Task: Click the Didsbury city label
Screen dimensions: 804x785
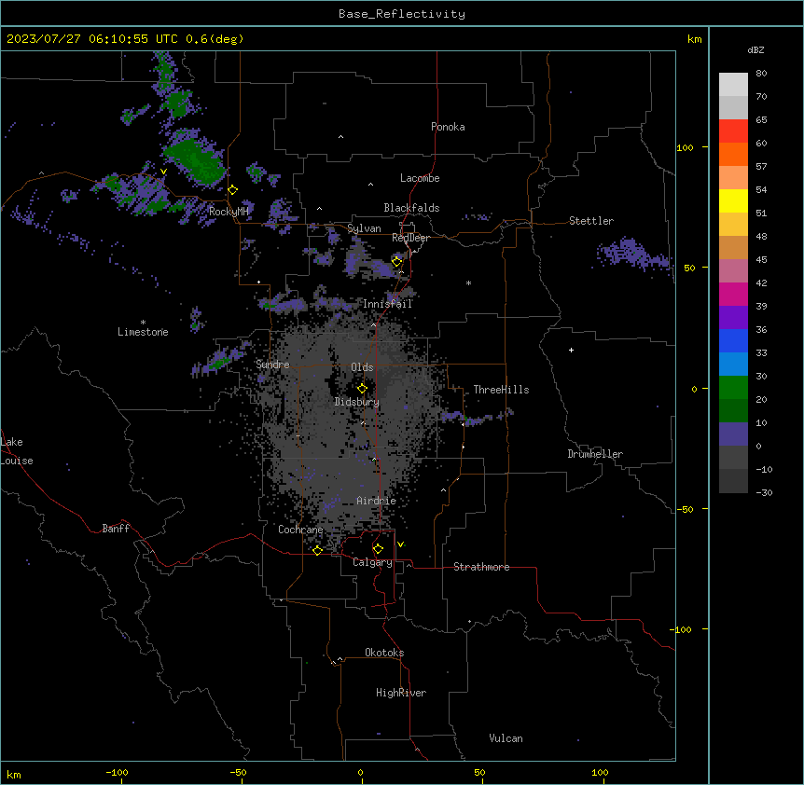Action: (357, 402)
